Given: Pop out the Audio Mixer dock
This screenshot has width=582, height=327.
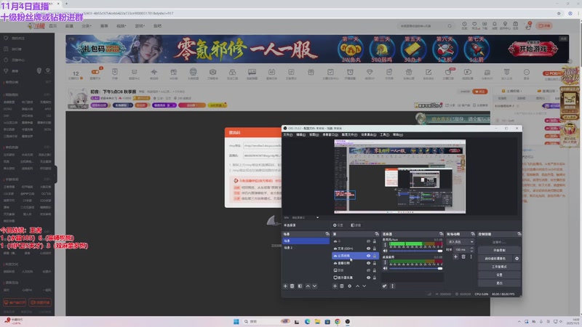Looking at the screenshot, I should (441, 234).
